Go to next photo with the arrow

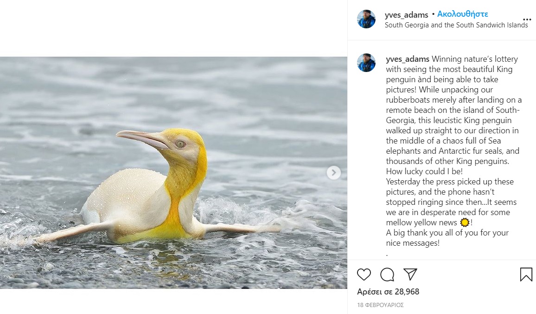click(x=333, y=173)
